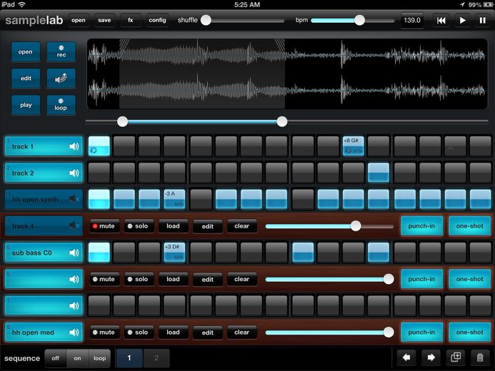
Task: Open a project with top bar open
Action: [x=79, y=20]
